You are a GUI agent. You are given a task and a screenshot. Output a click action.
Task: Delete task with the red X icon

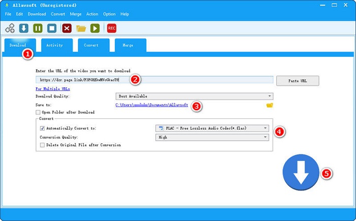point(67,28)
